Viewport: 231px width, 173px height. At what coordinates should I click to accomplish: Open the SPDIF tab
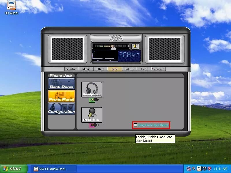coord(129,69)
